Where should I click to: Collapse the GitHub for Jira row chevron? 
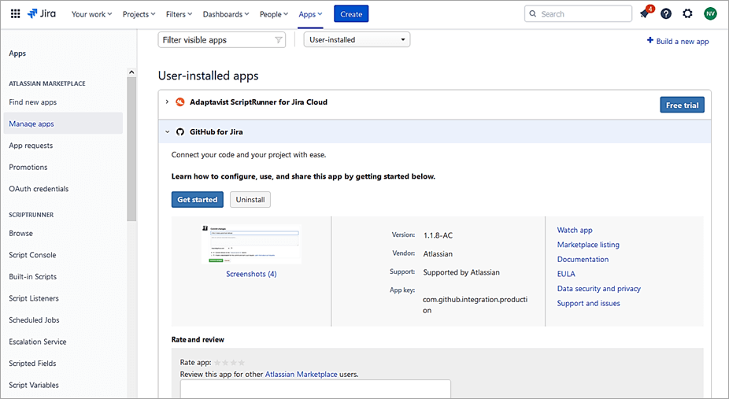coord(168,132)
